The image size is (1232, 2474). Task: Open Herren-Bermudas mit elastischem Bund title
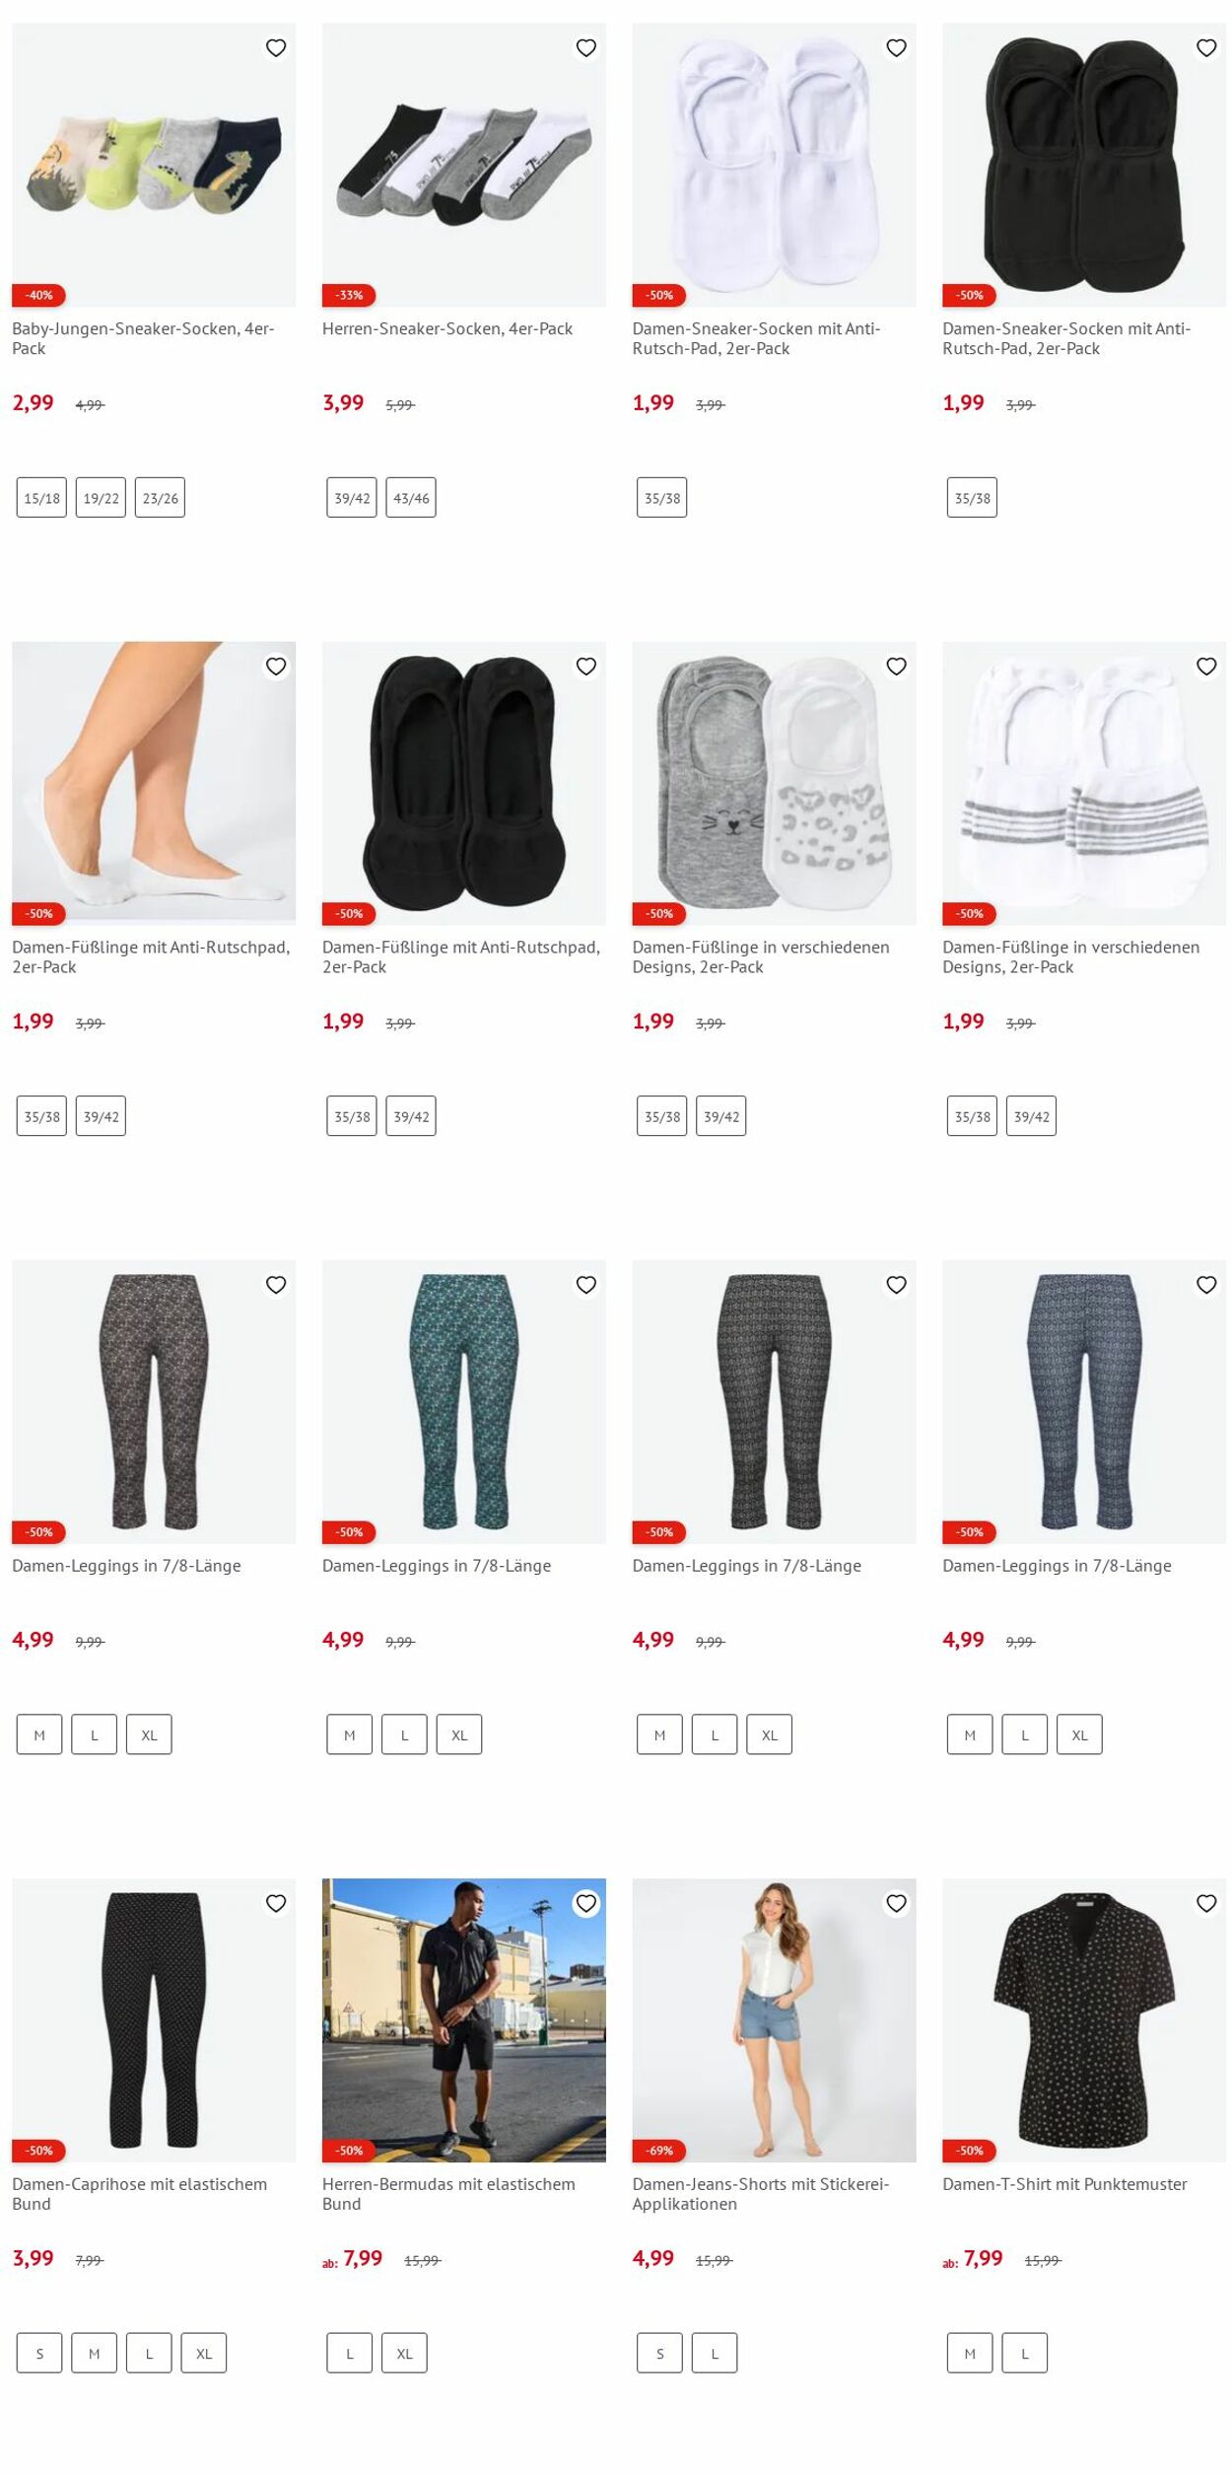[x=448, y=2194]
